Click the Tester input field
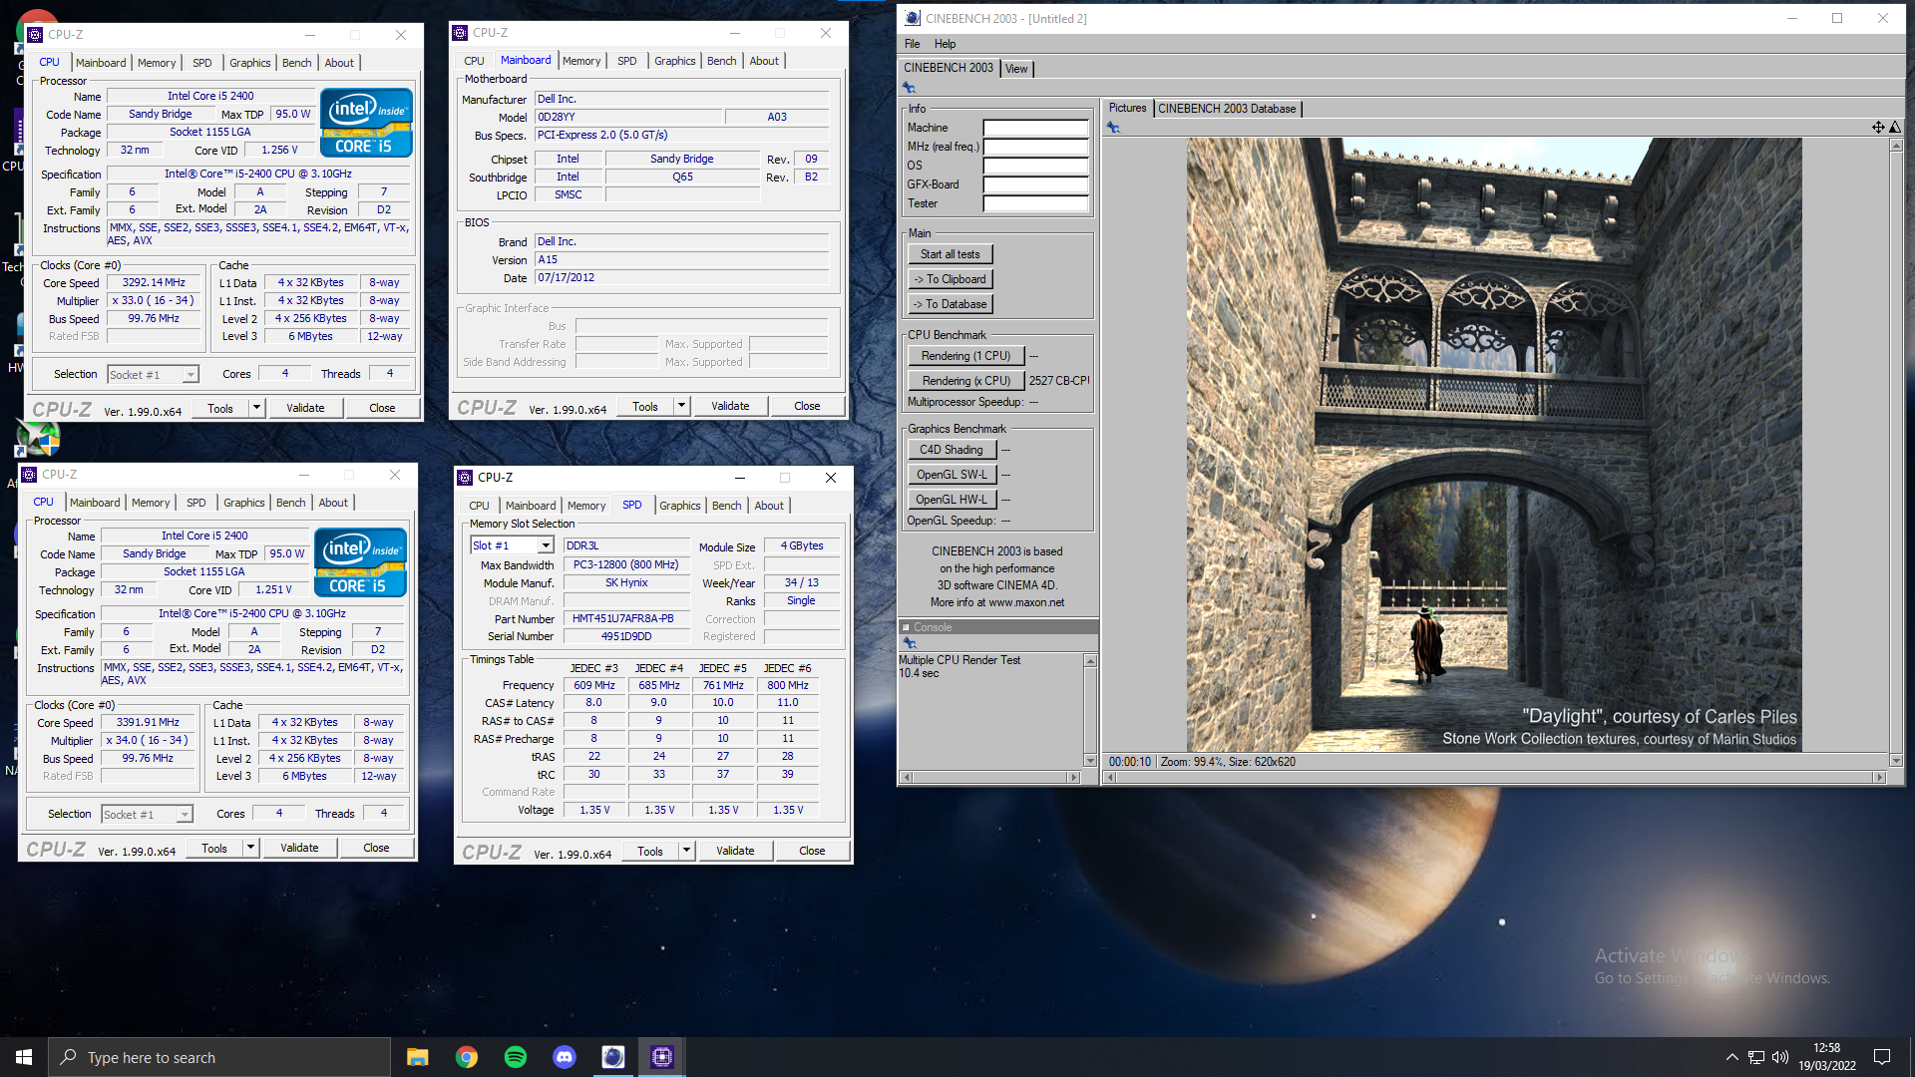 1035,203
